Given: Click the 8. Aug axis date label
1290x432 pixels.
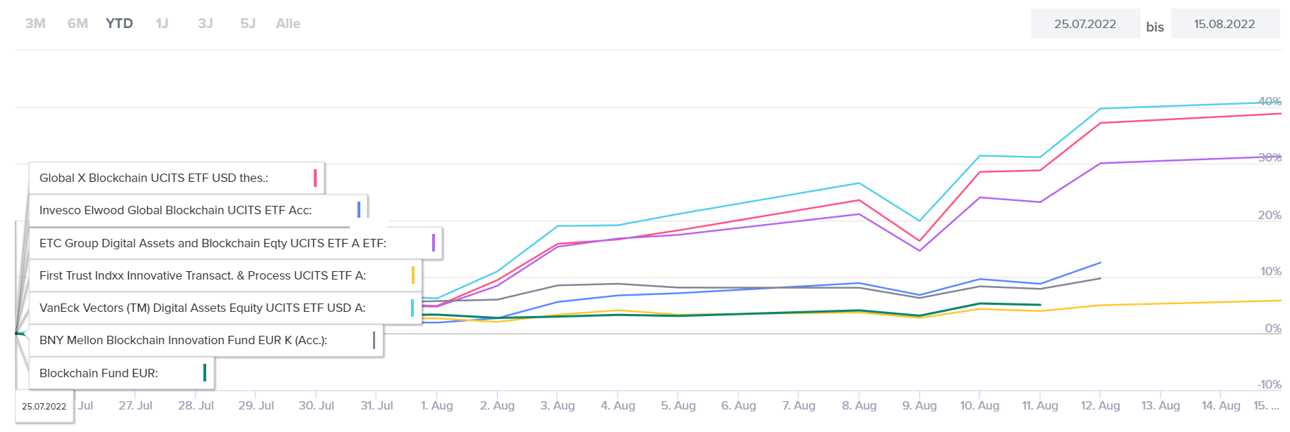Looking at the screenshot, I should coord(859,405).
